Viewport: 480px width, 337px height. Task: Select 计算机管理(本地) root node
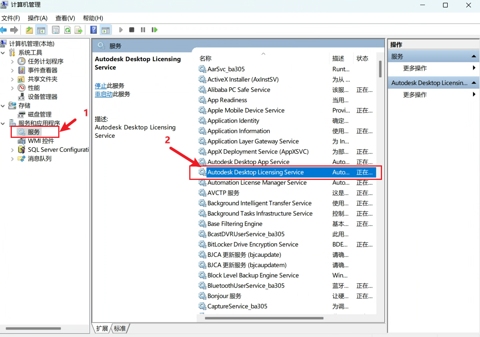pos(31,44)
